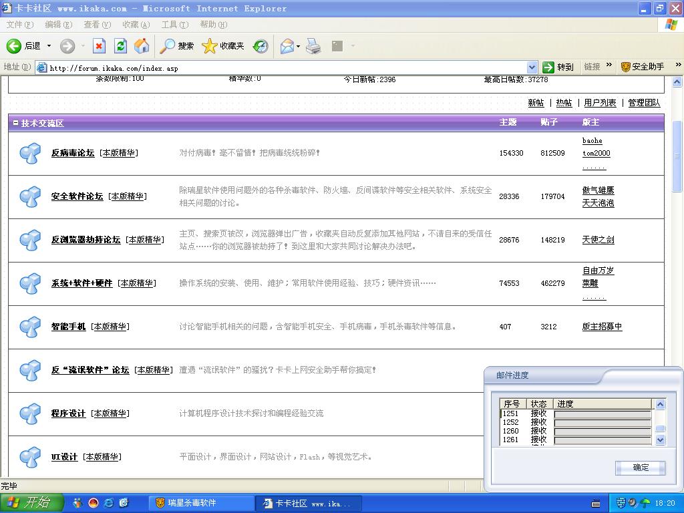Click the scroll-down arrow in mail progress list

coord(660,440)
